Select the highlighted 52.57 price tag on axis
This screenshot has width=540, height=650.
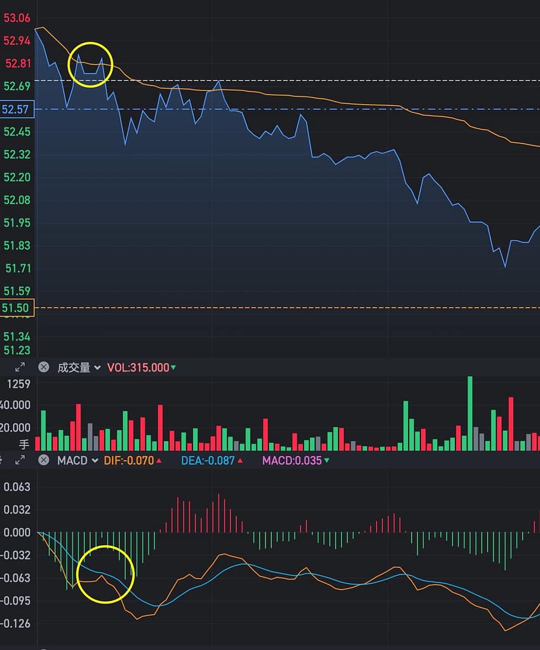[x=16, y=109]
